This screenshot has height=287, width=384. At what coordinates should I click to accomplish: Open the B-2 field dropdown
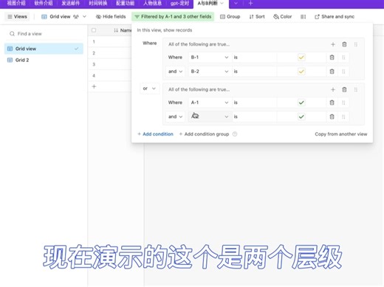(x=210, y=72)
